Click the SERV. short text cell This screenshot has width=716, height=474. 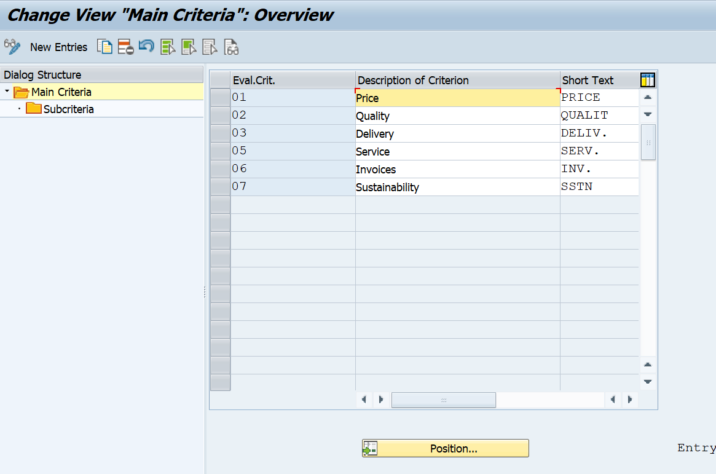coord(599,151)
